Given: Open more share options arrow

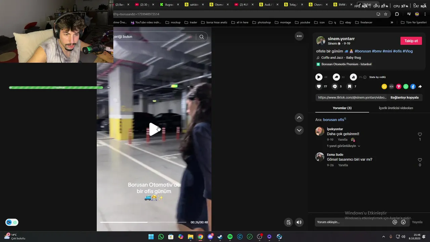Looking at the screenshot, I should 420,86.
